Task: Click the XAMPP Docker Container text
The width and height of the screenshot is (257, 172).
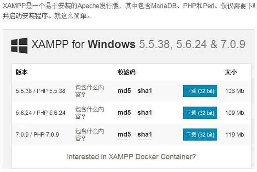Action: tap(131, 157)
